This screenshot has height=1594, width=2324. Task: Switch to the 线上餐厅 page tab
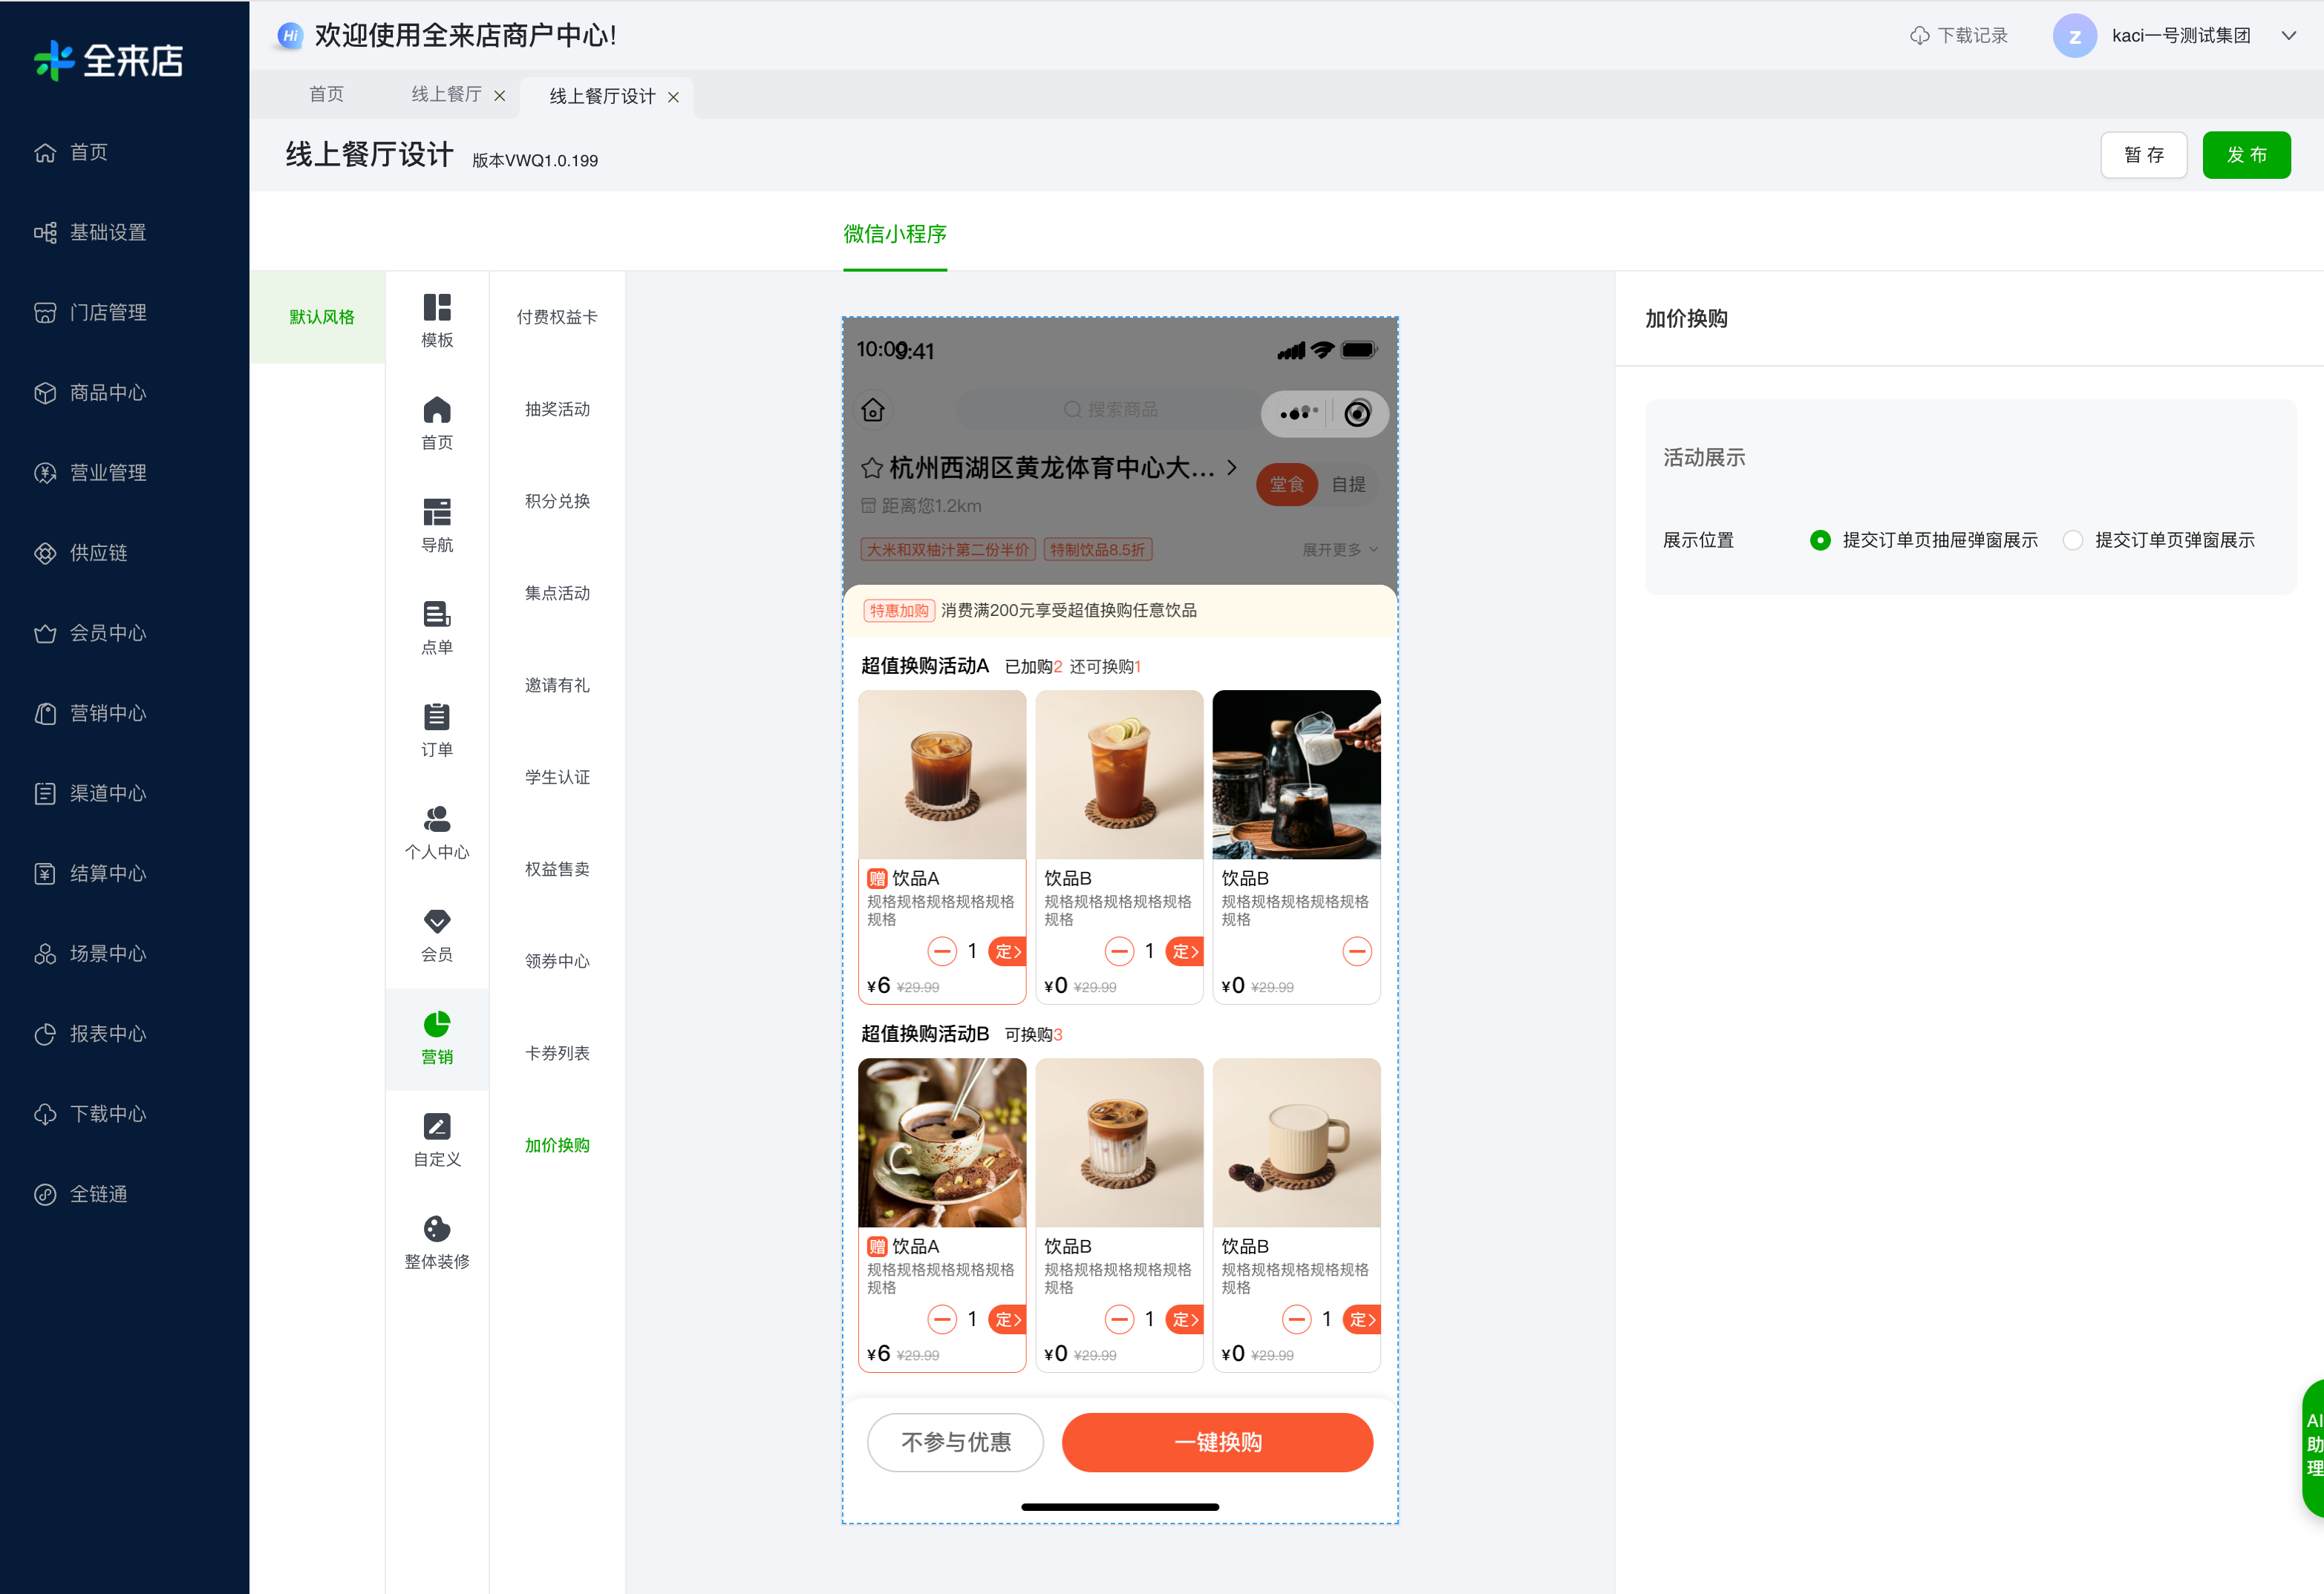coord(446,94)
